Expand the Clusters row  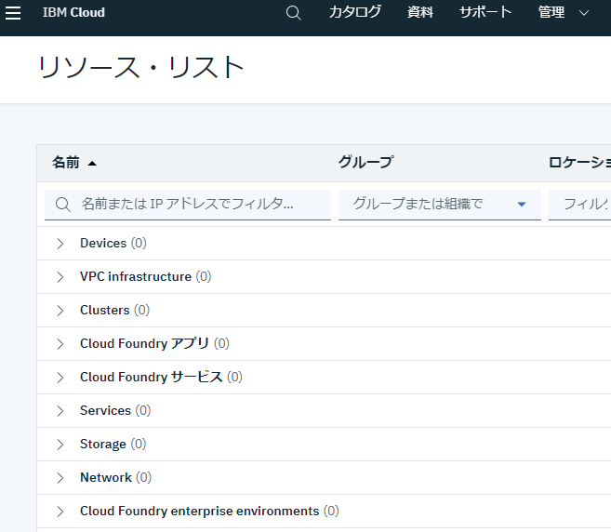60,311
